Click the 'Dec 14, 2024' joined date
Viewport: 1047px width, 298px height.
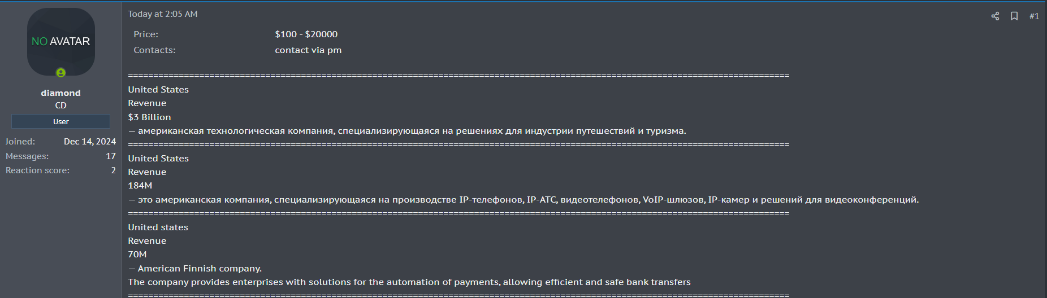[90, 142]
